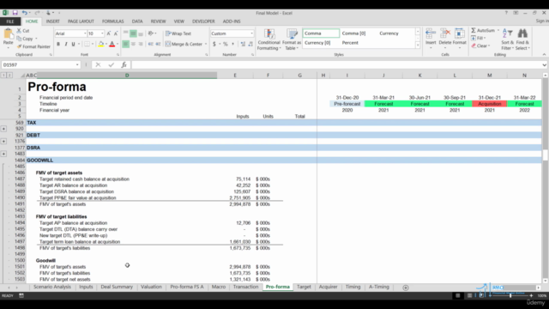Click the Orientation text rotation icon

click(x=151, y=33)
